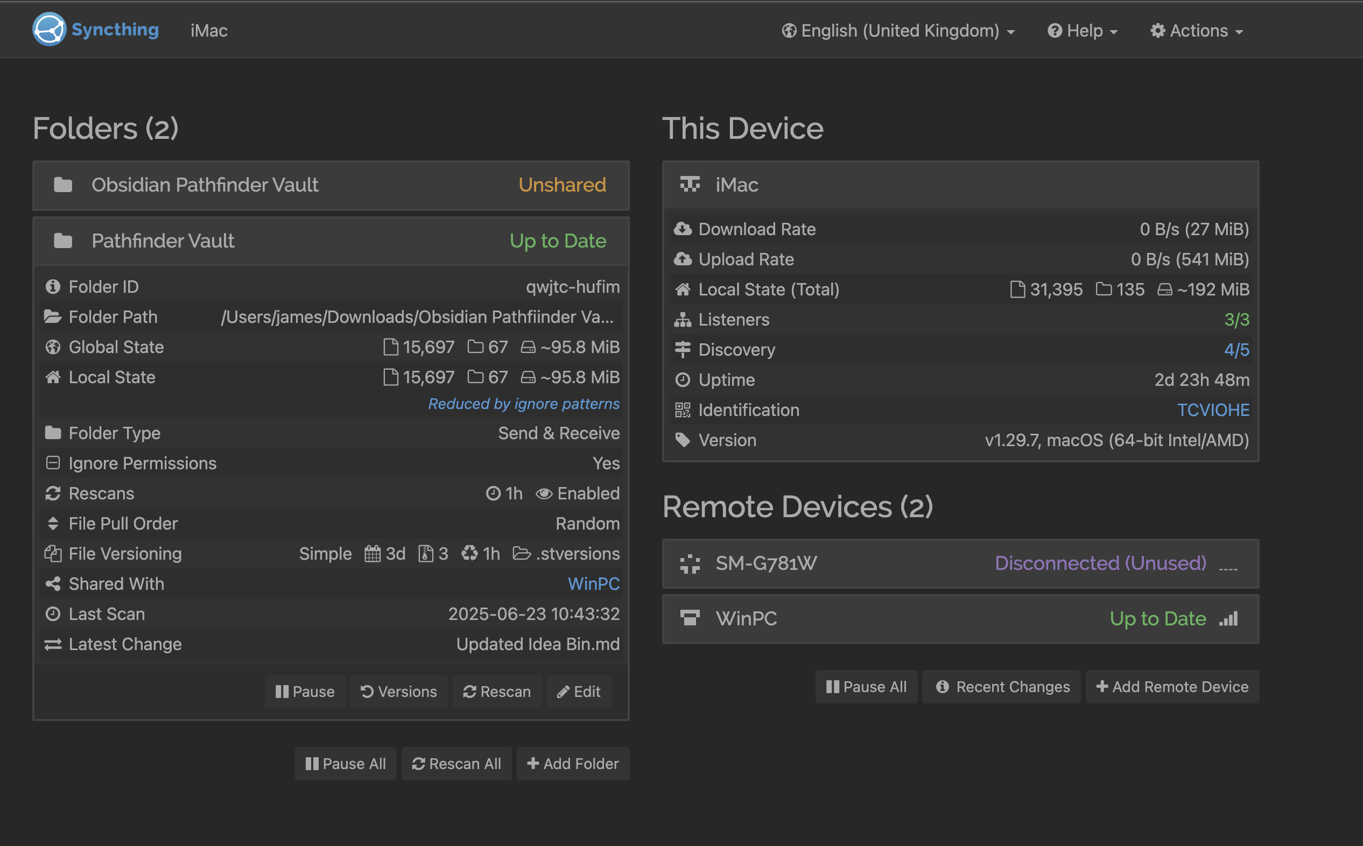Click the Identification QR code icon

(683, 410)
